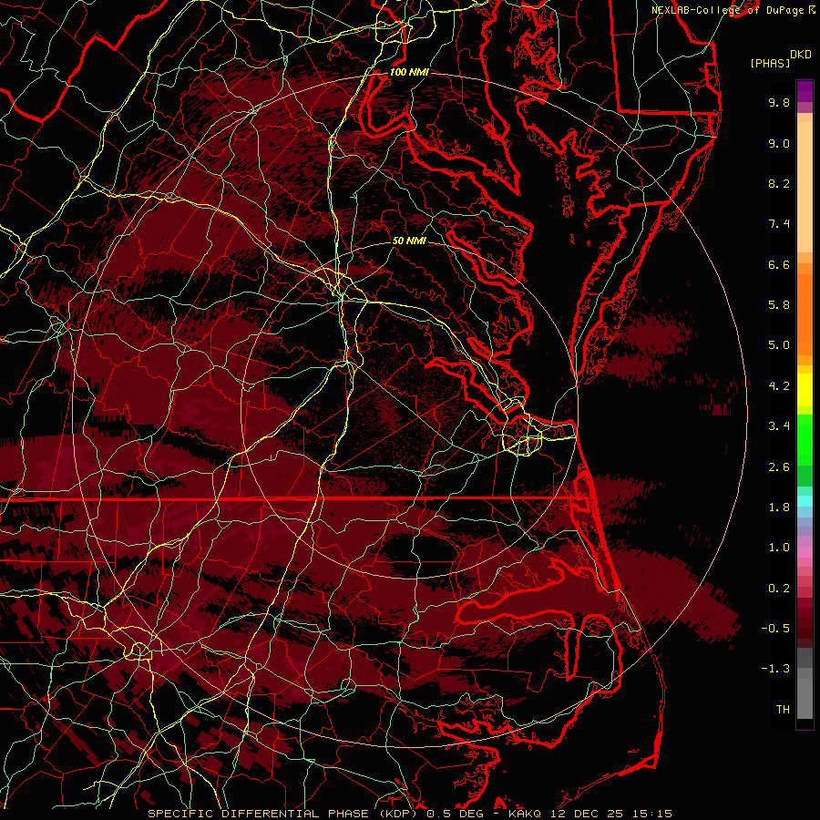Click the [PHAS] legend label
820x820 pixels.
pyautogui.click(x=770, y=64)
